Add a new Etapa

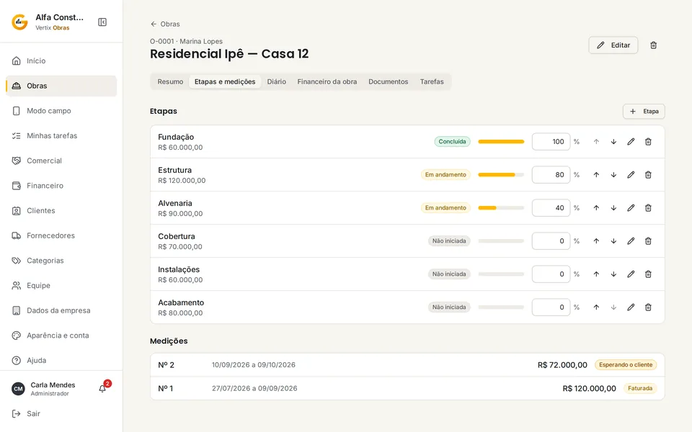tap(644, 111)
